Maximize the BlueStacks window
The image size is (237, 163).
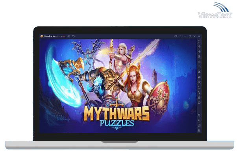(x=190, y=36)
